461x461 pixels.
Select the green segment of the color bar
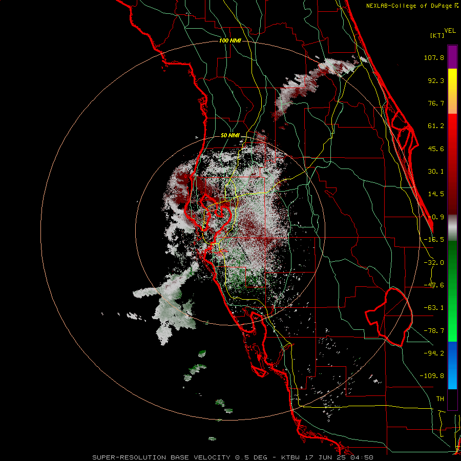[x=452, y=291]
